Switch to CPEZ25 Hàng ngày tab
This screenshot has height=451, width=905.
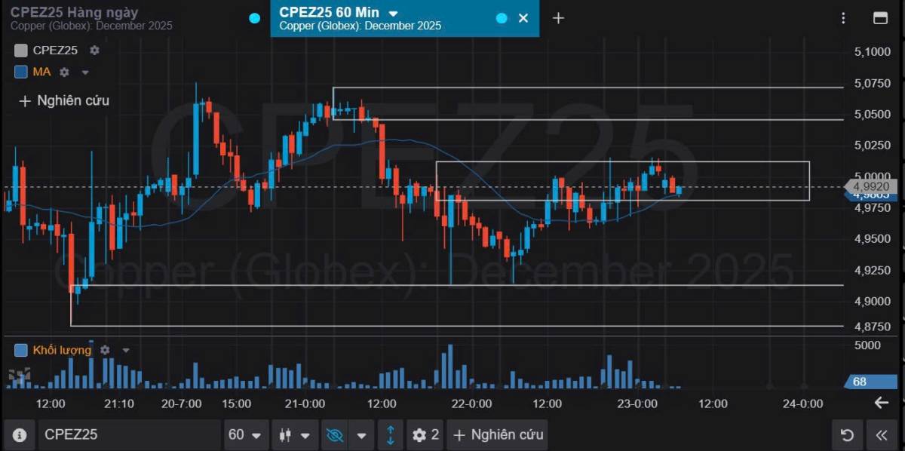(90, 18)
